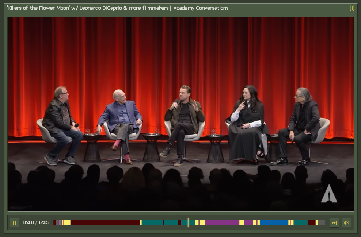Seek into the long dark red timeline segment
The image size is (361, 237).
105,222
